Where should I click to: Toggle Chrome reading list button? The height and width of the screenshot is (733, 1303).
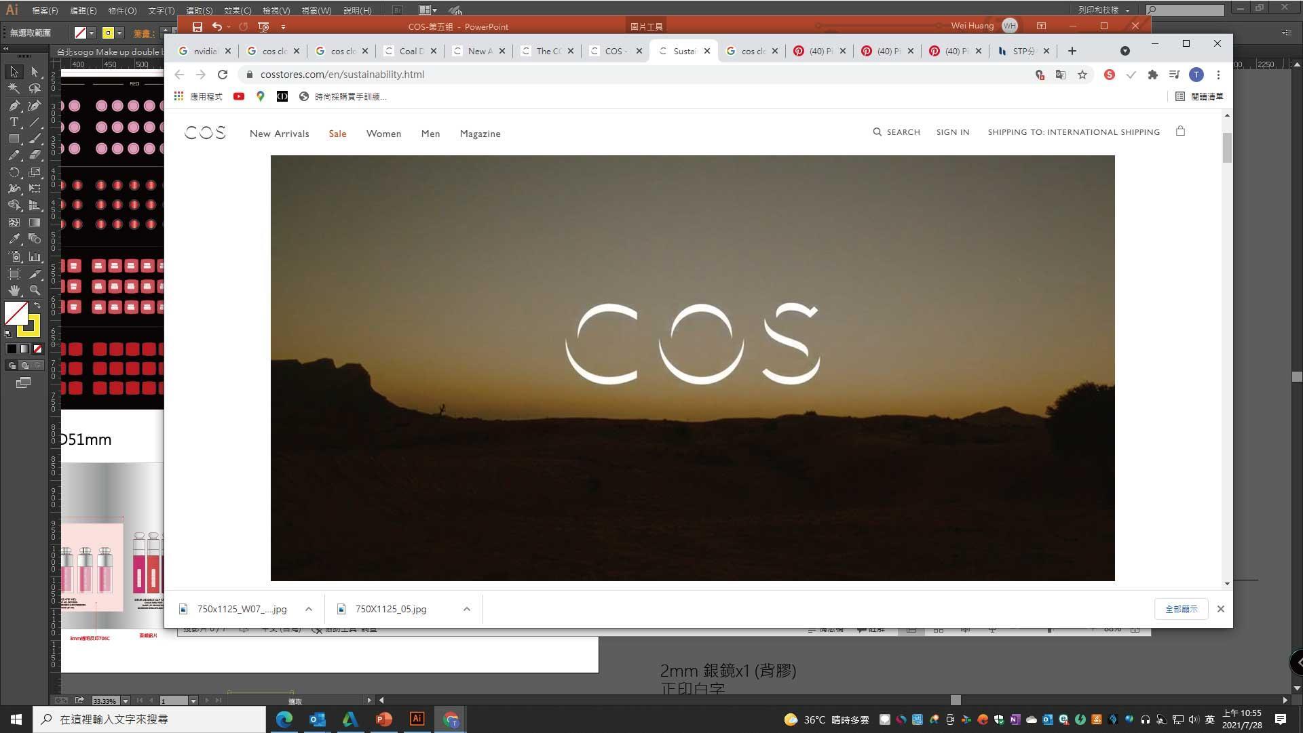1199,97
